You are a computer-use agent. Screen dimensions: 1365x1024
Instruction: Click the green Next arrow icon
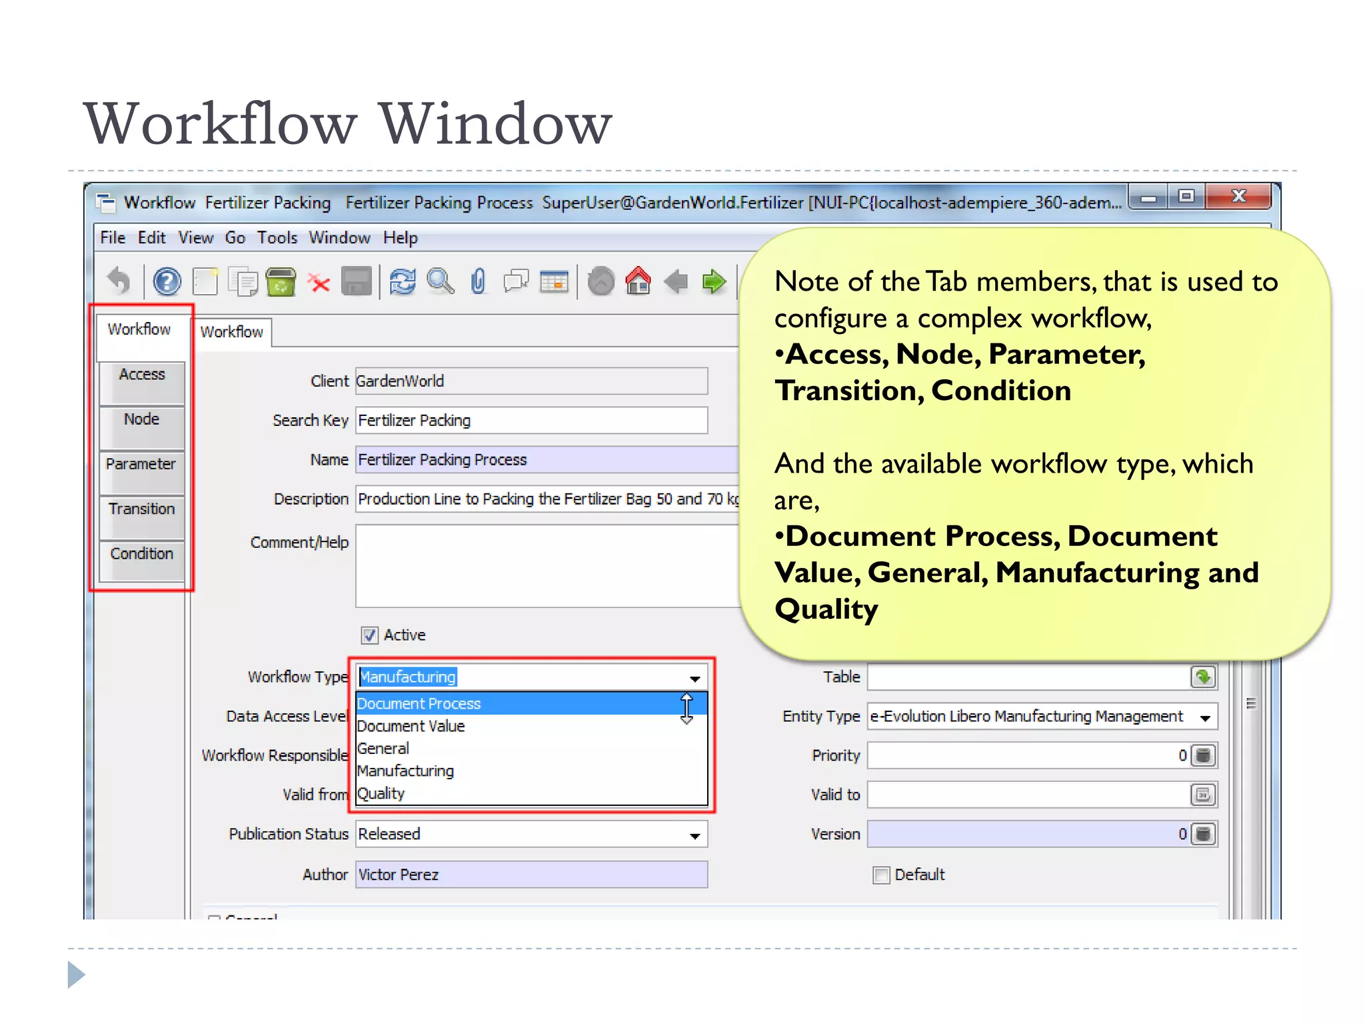714,282
